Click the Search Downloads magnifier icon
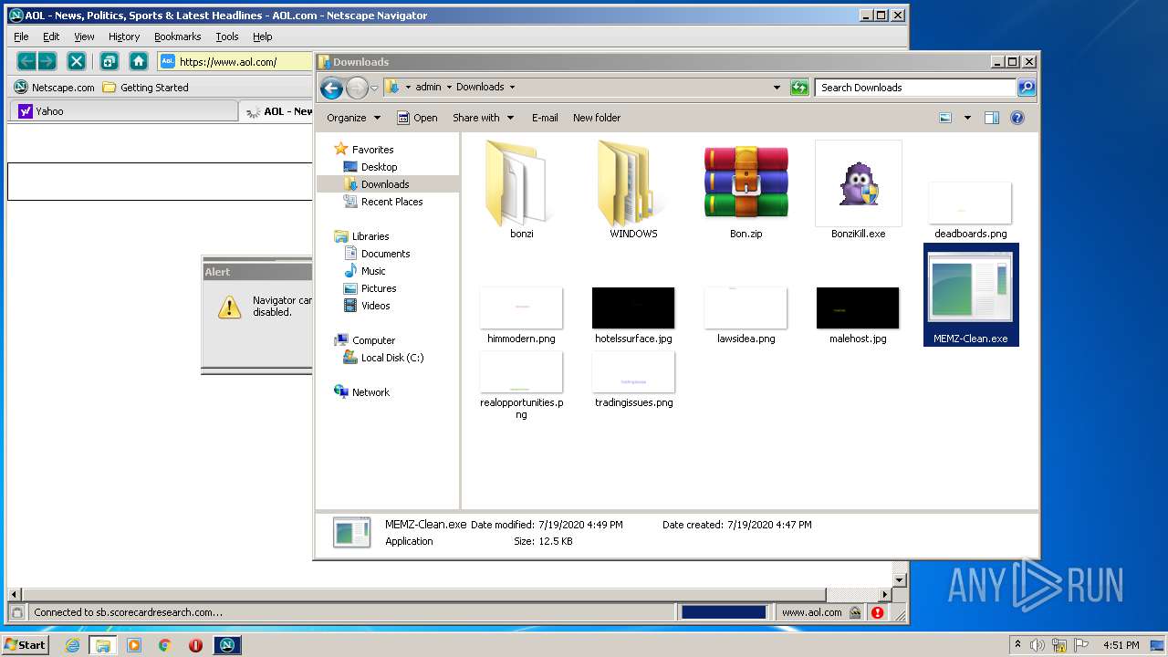1168x657 pixels. pyautogui.click(x=1027, y=88)
